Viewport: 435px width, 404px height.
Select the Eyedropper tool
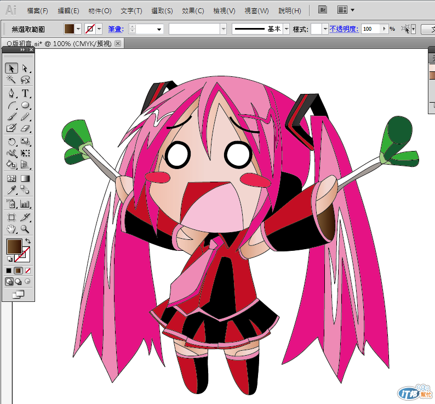(x=12, y=190)
